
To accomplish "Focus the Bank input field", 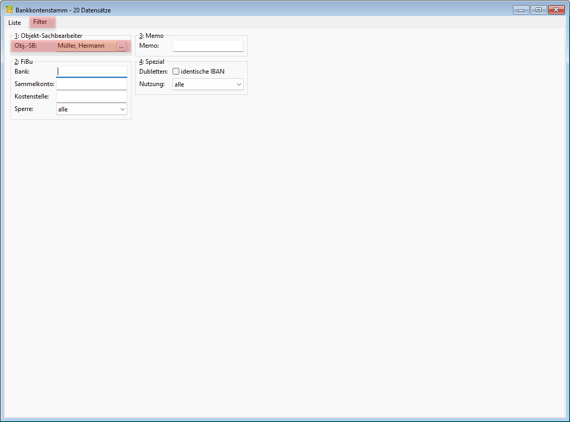I will (91, 72).
